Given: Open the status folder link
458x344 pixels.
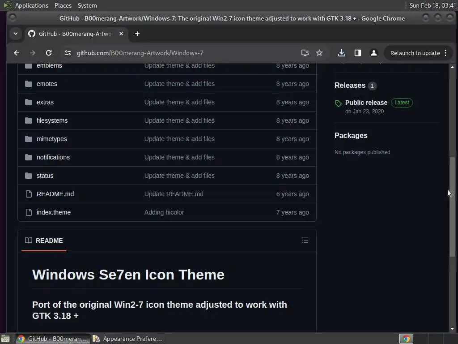Looking at the screenshot, I should 45,176.
